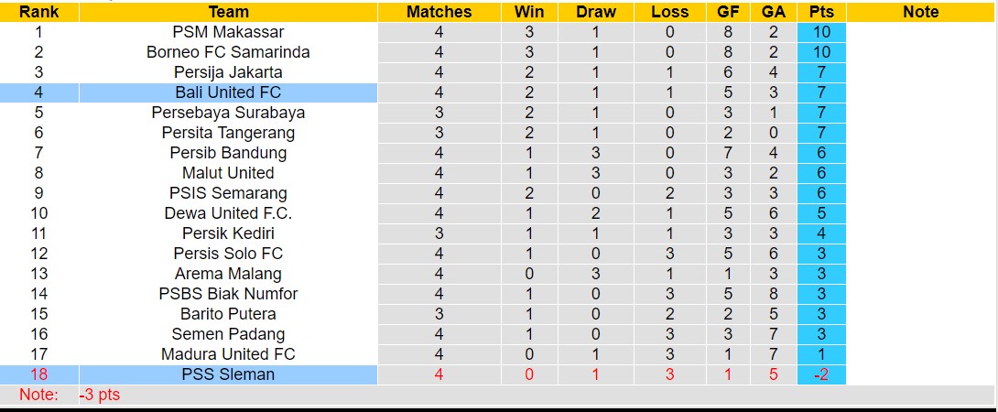Click the Team column header
This screenshot has height=412, width=998.
click(228, 12)
